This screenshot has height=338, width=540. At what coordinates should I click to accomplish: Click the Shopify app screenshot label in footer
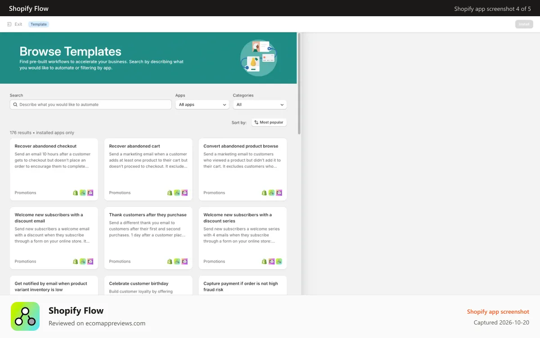tap(498, 312)
